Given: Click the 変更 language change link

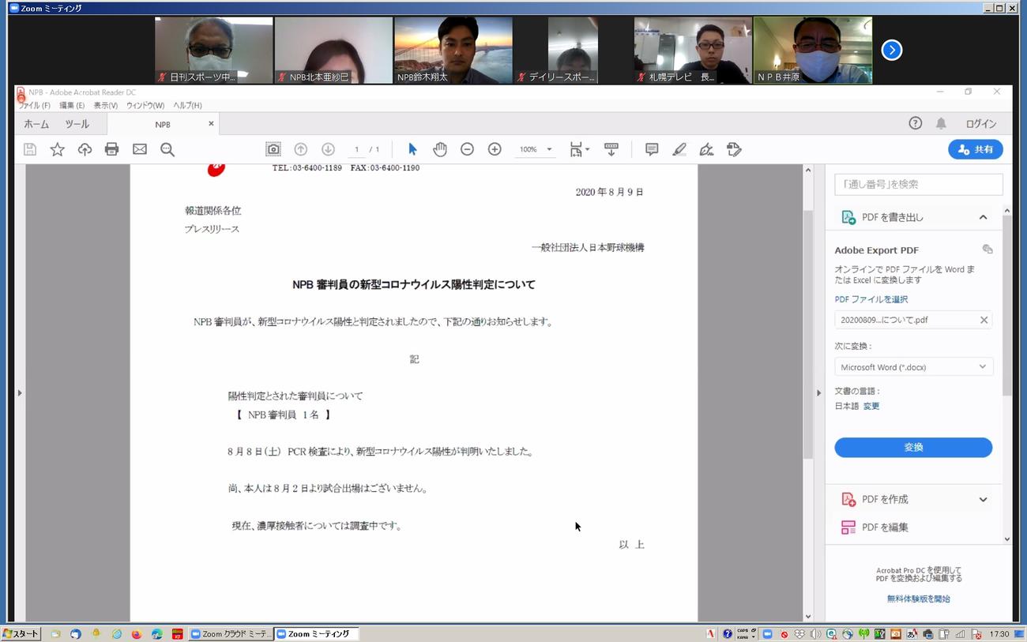Looking at the screenshot, I should [871, 406].
